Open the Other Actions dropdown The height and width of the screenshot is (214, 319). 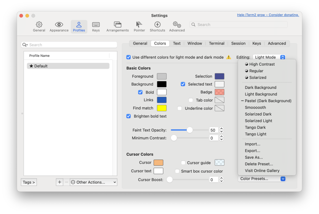94,182
